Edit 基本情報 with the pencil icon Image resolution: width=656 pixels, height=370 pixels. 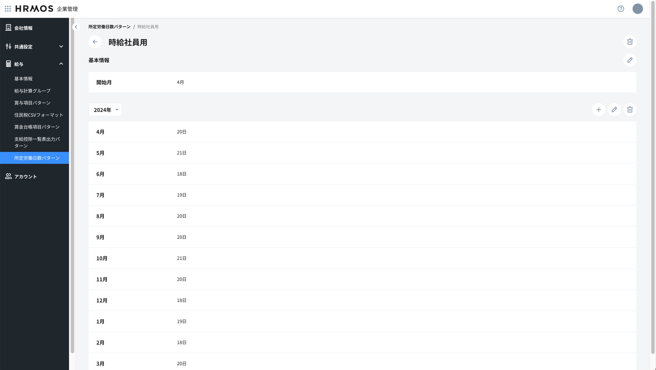pyautogui.click(x=630, y=60)
